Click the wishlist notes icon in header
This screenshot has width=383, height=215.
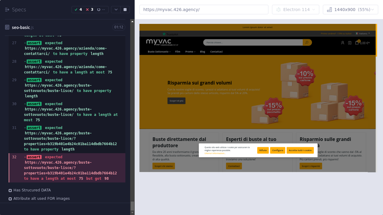coord(350,43)
